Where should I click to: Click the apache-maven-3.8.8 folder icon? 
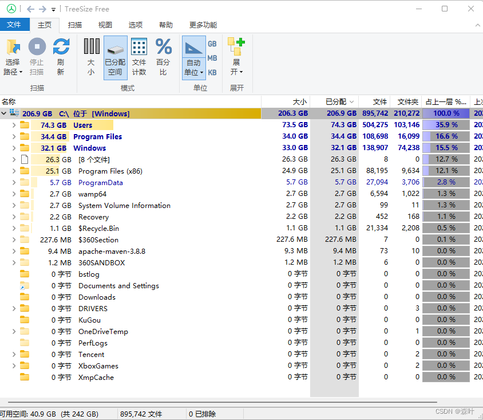[25, 251]
